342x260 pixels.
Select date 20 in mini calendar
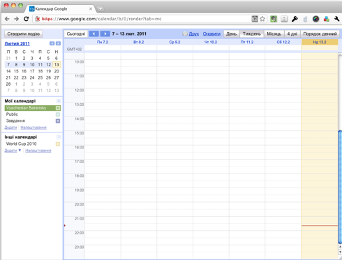click(x=57, y=71)
